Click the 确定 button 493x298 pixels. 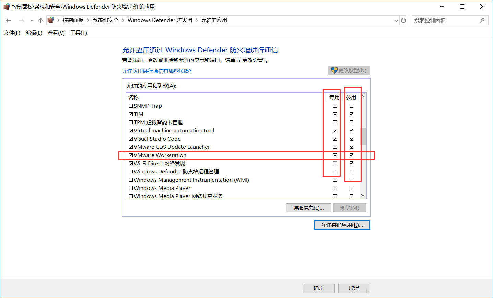319,288
